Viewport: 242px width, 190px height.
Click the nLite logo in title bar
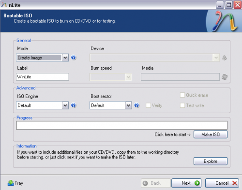pyautogui.click(x=4, y=5)
